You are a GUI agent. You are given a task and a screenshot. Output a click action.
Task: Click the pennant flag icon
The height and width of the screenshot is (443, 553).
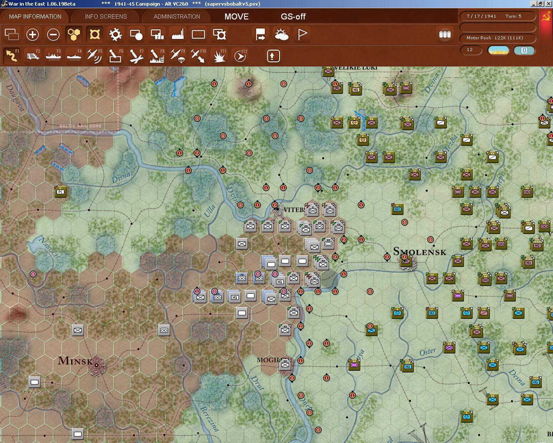[302, 34]
